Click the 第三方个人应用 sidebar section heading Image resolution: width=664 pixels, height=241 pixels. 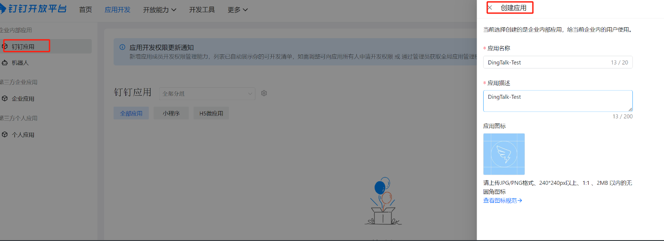[x=18, y=118]
